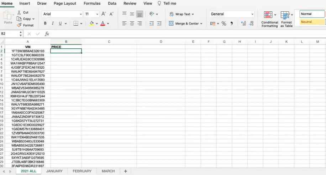Toggle italic formatting
The width and height of the screenshot is (326, 175).
click(53, 23)
